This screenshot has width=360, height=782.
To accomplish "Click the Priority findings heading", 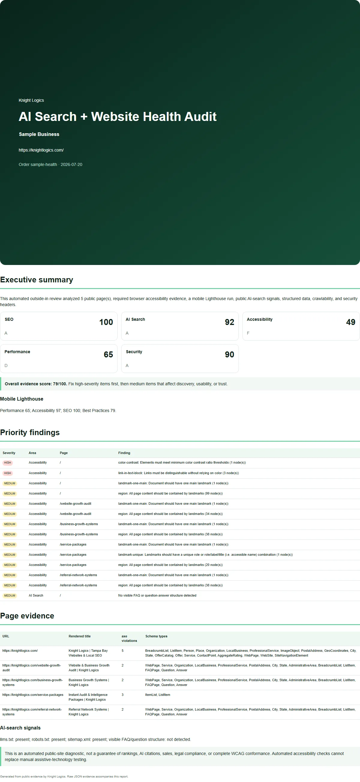I will (30, 432).
